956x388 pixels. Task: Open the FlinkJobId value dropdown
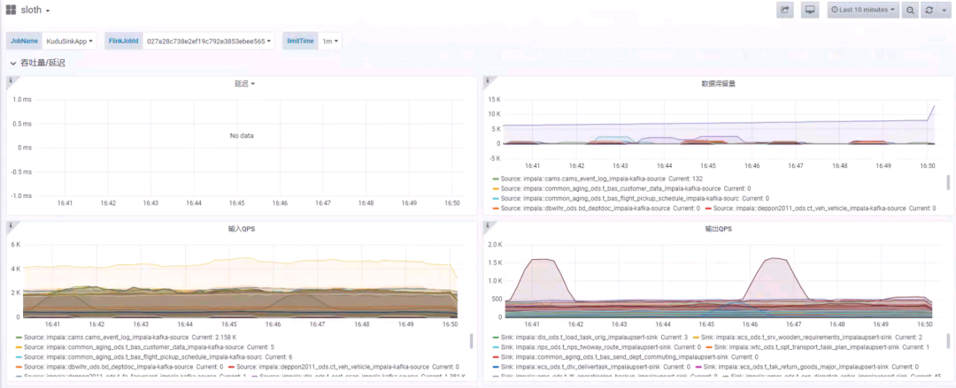(209, 41)
